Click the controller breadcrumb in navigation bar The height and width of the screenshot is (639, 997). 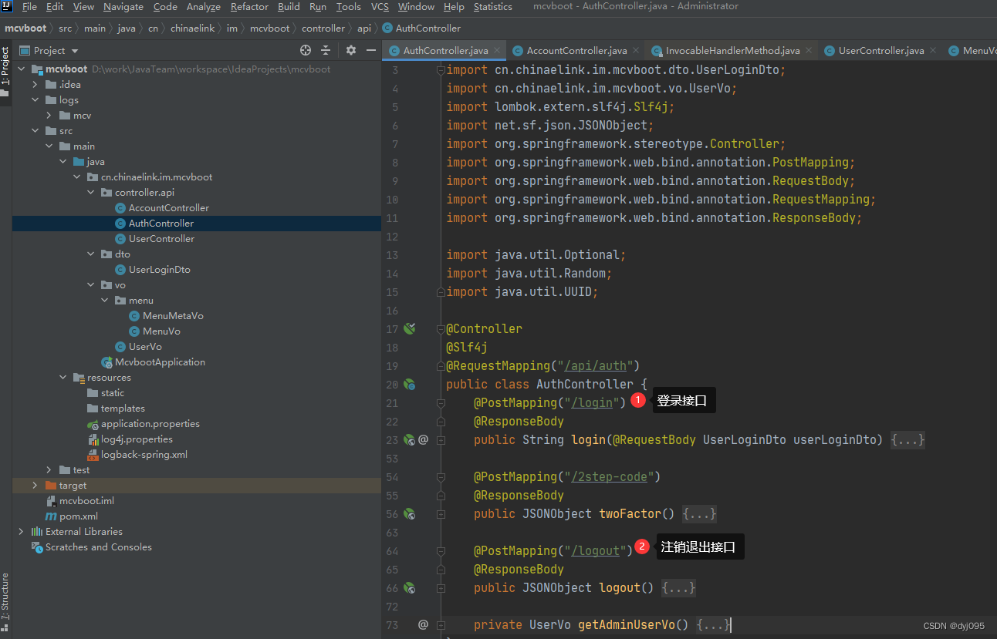tap(323, 29)
